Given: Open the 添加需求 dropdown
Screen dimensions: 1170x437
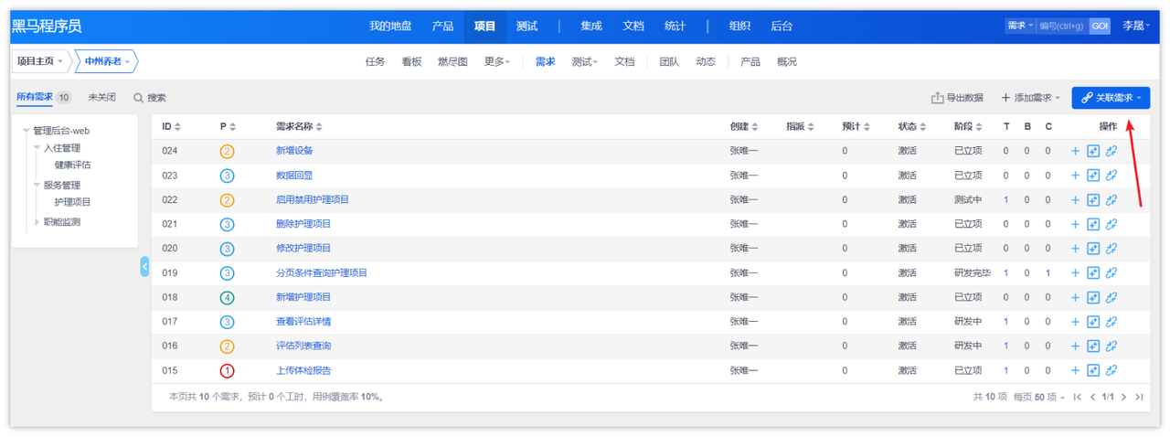Looking at the screenshot, I should 1031,98.
